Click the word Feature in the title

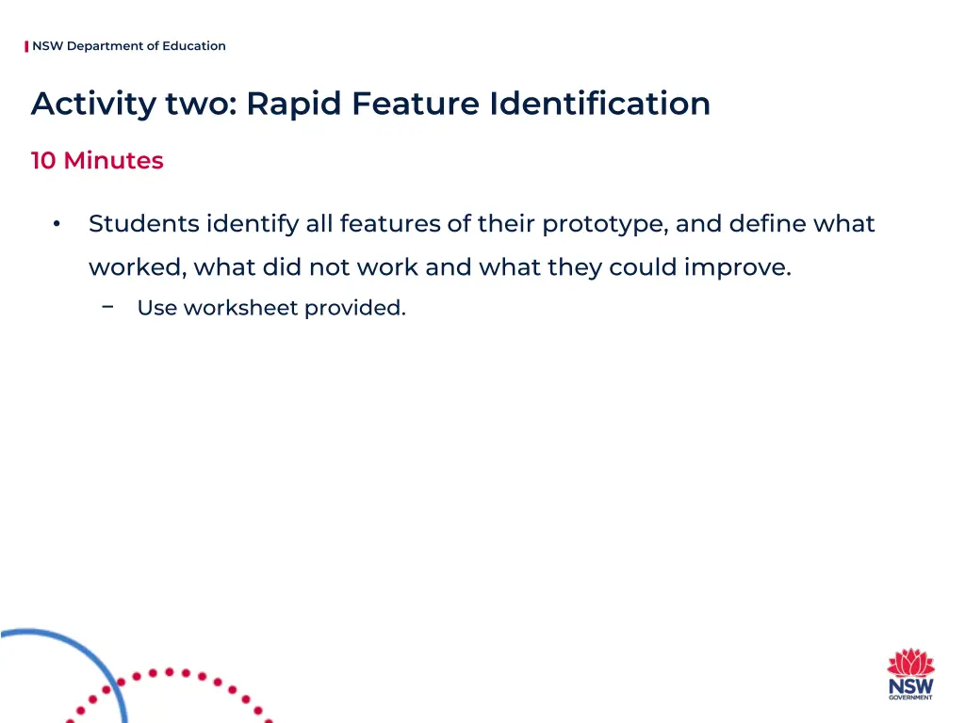pos(416,104)
